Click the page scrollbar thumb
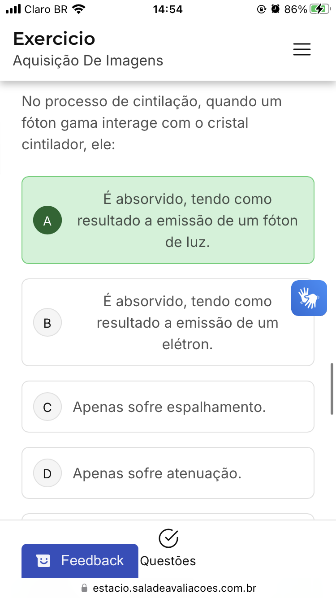The width and height of the screenshot is (336, 598). point(332,389)
